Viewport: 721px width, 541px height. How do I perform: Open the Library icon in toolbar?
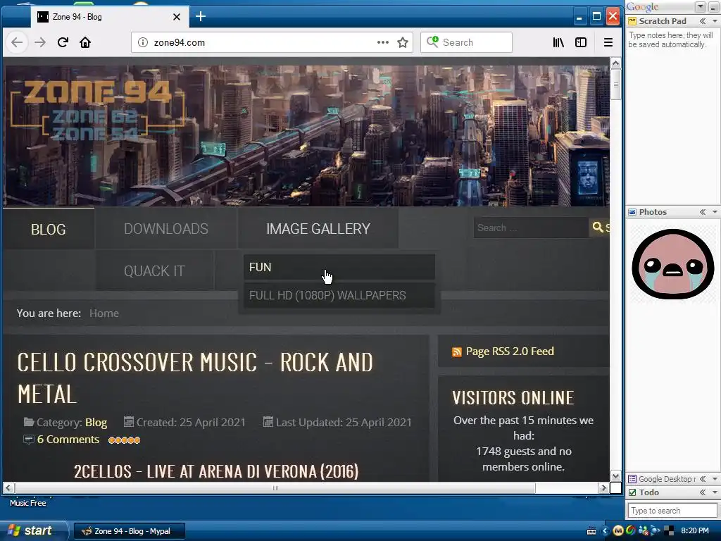pyautogui.click(x=558, y=42)
